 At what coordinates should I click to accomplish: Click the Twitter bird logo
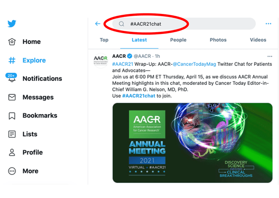12,24
